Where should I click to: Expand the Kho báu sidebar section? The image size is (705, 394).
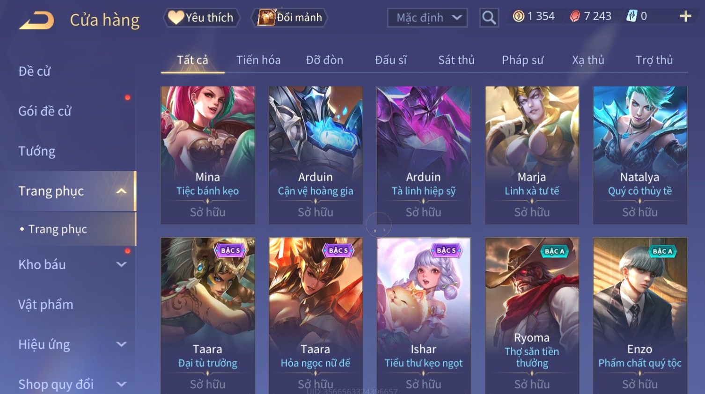tap(121, 264)
